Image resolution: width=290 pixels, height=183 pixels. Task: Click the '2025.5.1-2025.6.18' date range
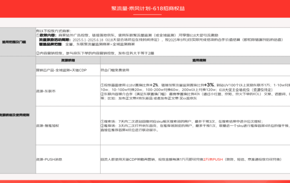[88, 40]
